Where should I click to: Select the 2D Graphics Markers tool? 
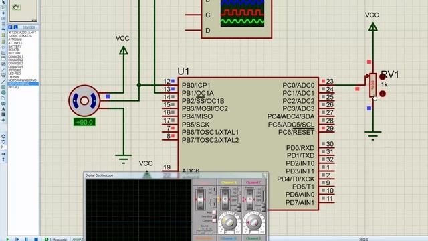[3, 120]
